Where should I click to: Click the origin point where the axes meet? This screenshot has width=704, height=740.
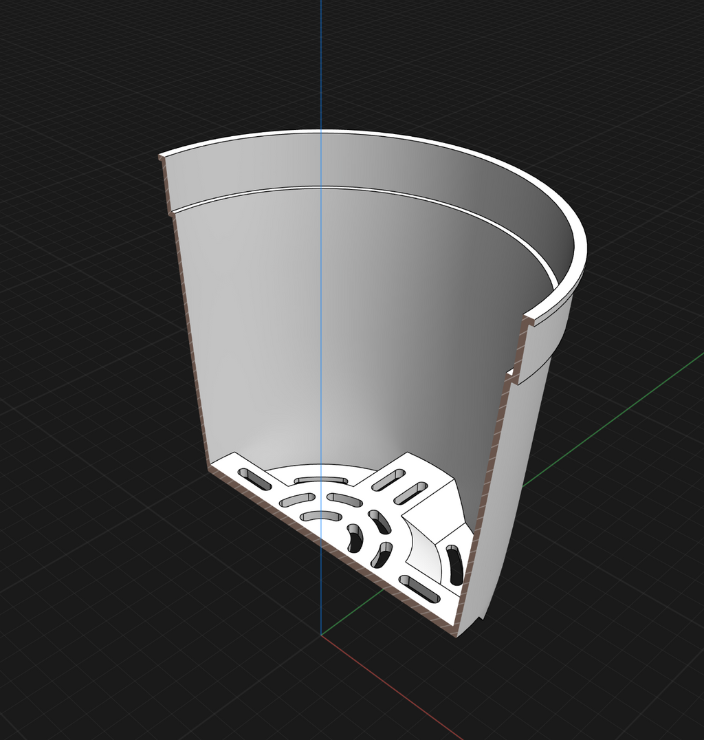321,635
